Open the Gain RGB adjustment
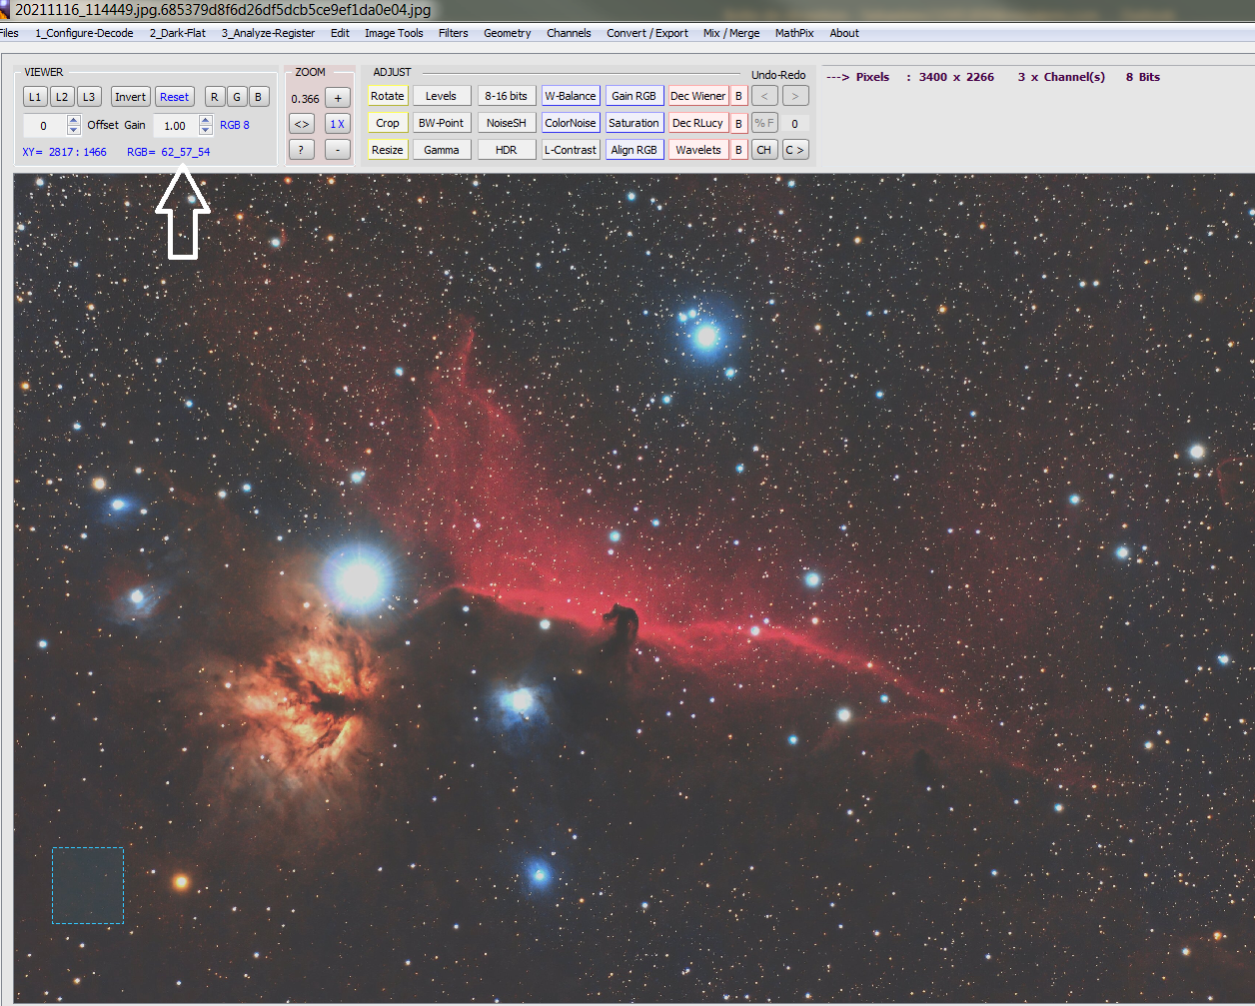The height and width of the screenshot is (1006, 1255). point(634,96)
